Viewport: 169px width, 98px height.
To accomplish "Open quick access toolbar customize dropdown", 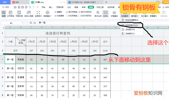I will [37, 7].
